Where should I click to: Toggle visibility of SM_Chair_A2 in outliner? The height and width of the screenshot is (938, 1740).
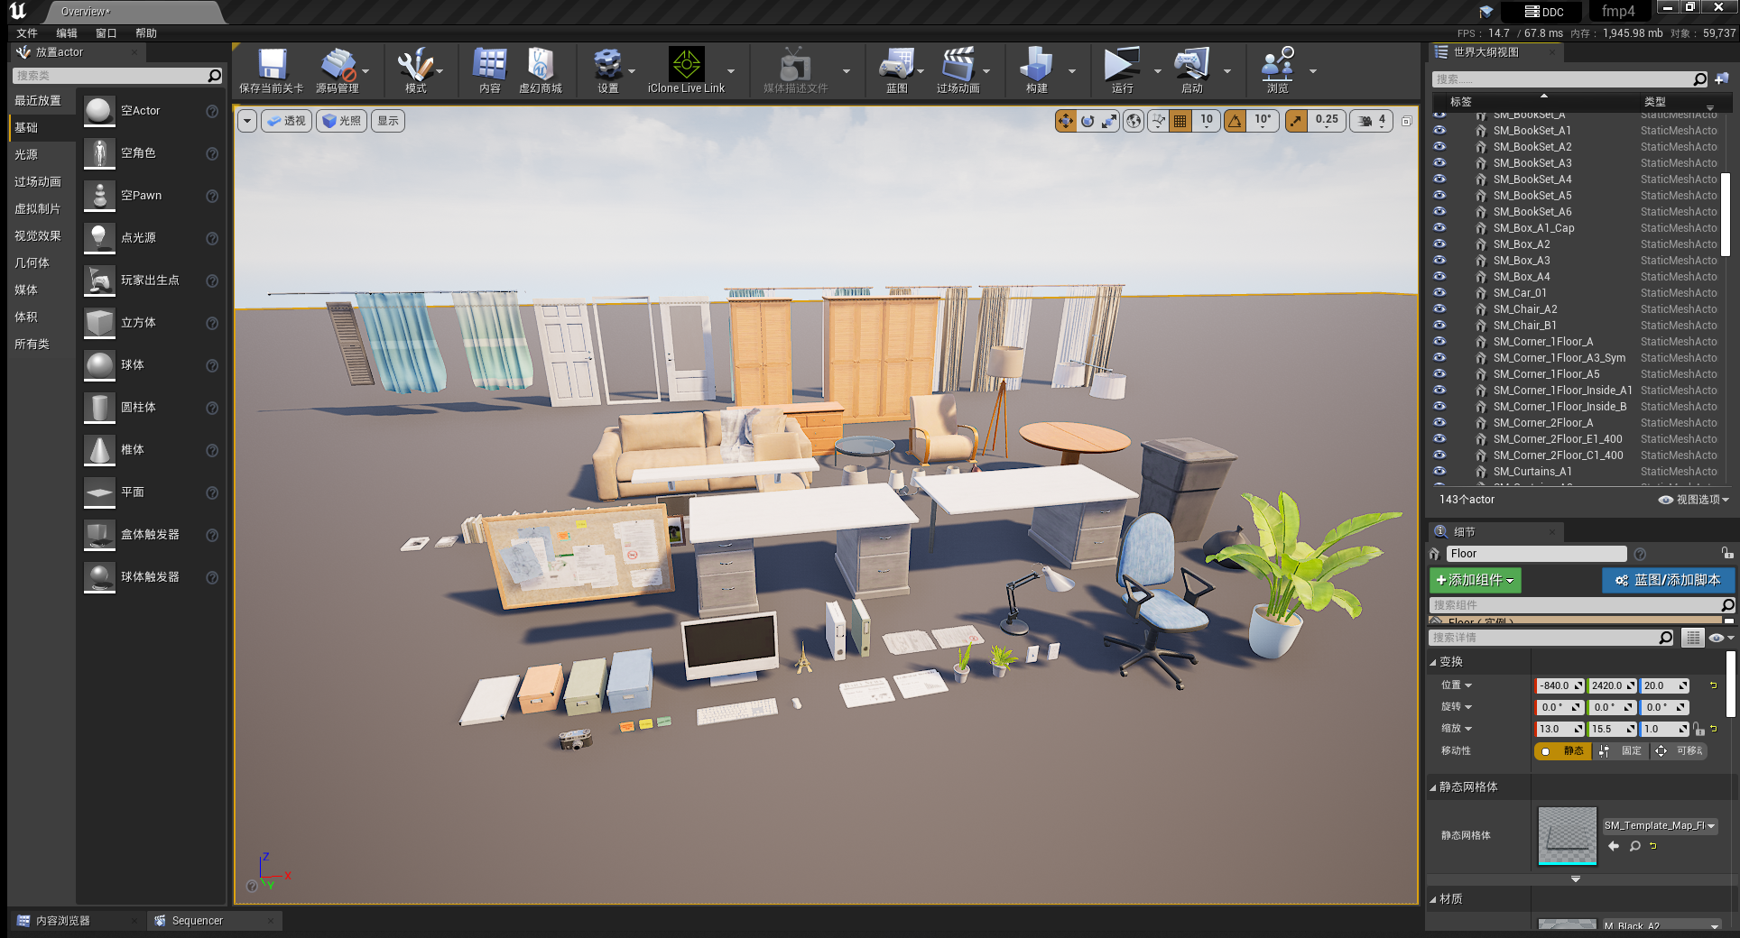1439,308
